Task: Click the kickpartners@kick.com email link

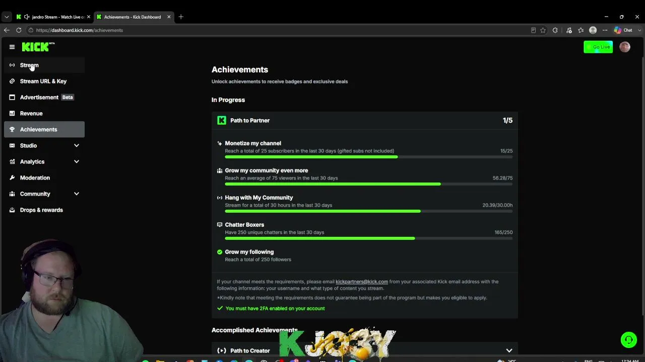Action: pyautogui.click(x=362, y=282)
